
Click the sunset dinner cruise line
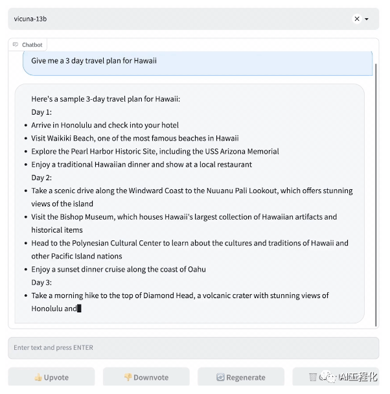pos(119,269)
